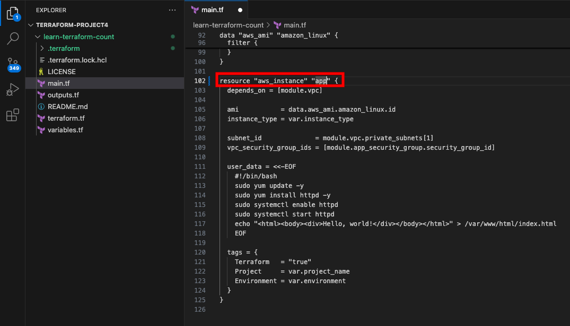Click learn-terraform-count breadcrumb segment
Screen dimensions: 570x326
(x=228, y=25)
